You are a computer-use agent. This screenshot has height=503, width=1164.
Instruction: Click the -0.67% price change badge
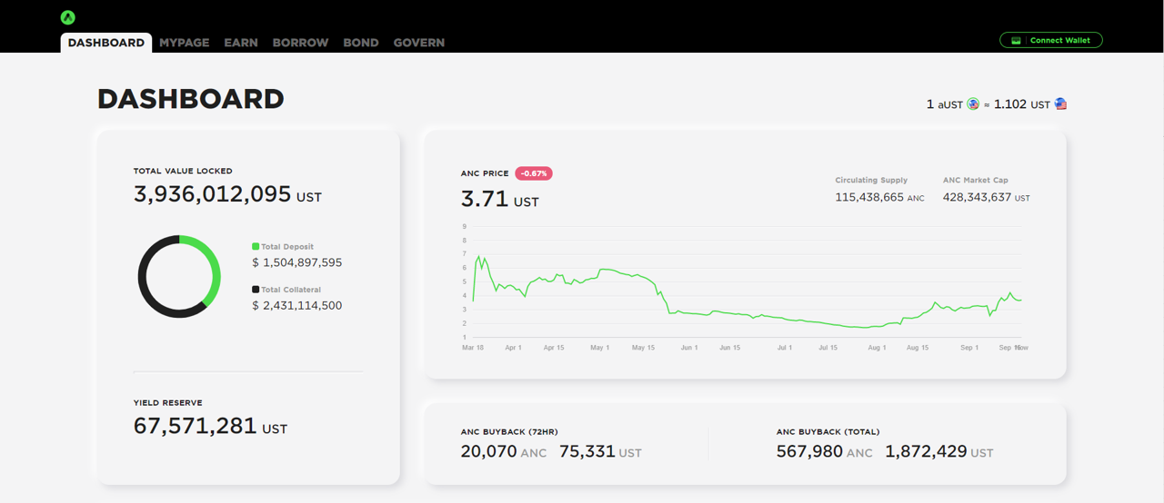534,173
